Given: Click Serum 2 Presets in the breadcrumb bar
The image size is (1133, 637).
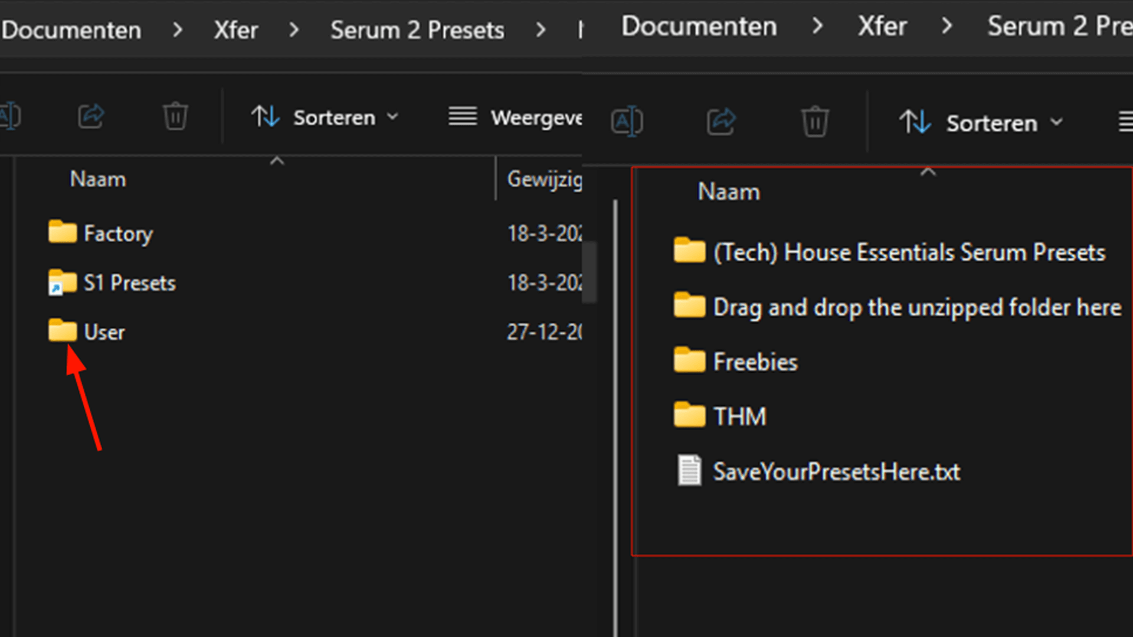Looking at the screenshot, I should tap(417, 30).
